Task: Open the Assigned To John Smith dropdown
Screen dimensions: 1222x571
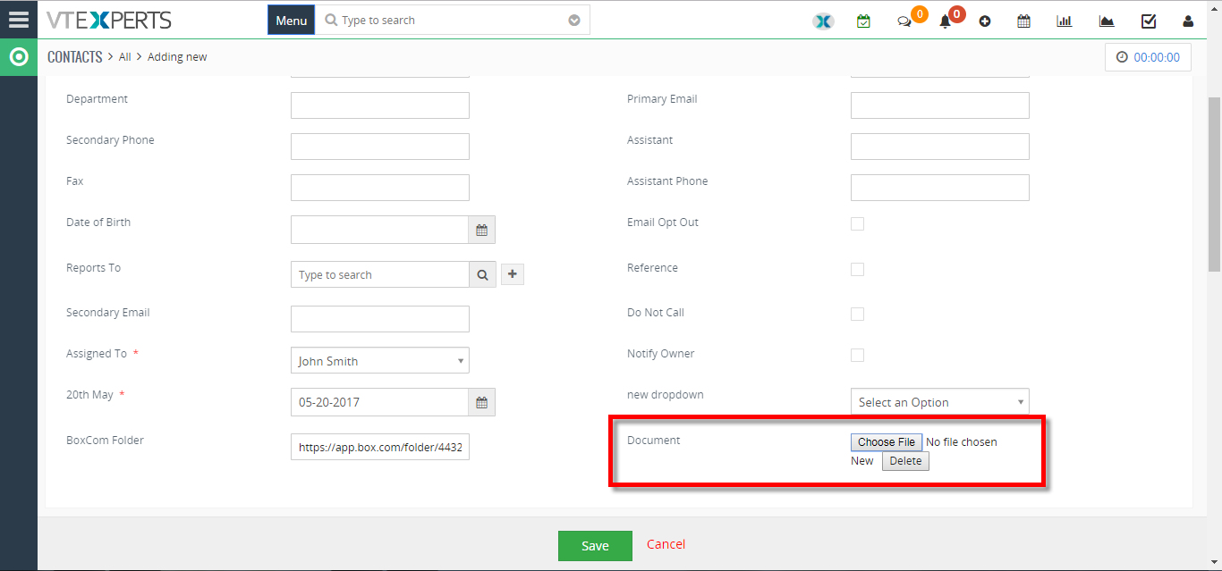Action: [x=380, y=360]
